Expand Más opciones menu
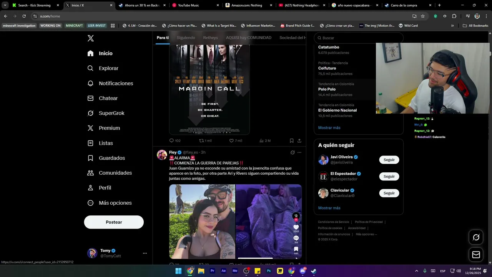Viewport: 492px width, 277px height. pos(110,203)
